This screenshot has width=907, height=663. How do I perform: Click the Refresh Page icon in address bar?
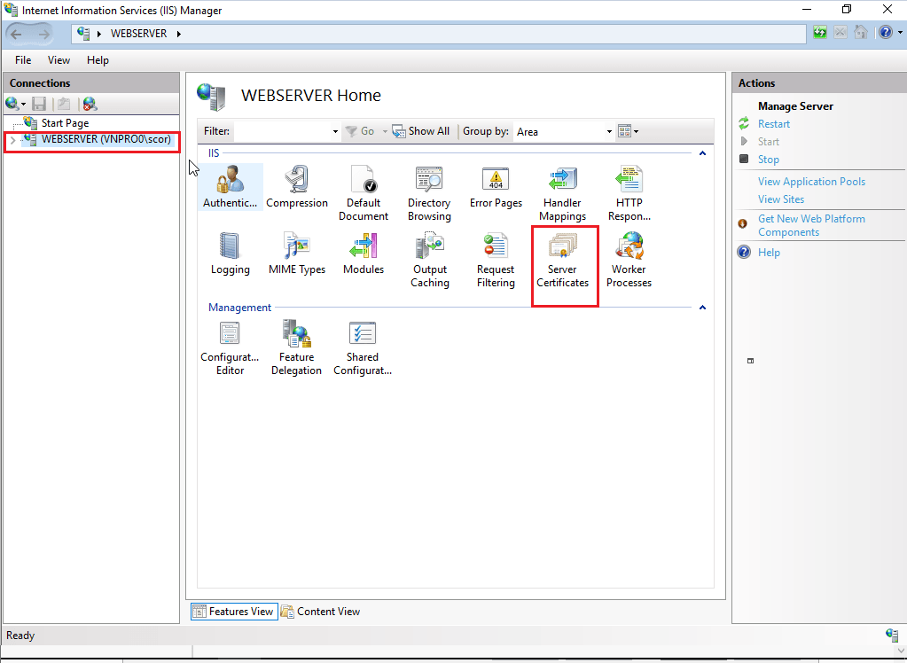[819, 33]
